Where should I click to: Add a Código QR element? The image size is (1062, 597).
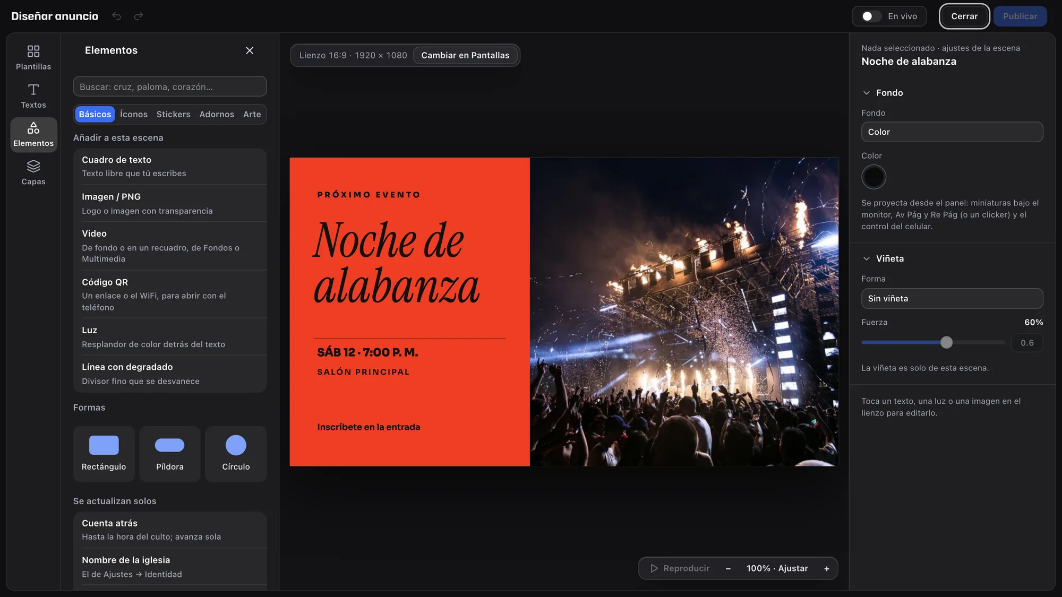click(x=170, y=295)
